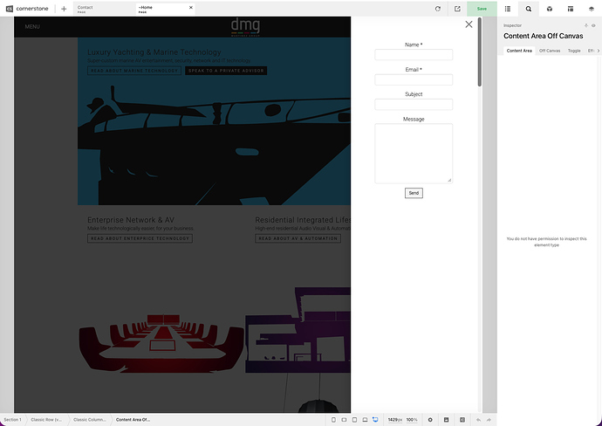Show more inspector tabs with chevron
This screenshot has height=426, width=602.
click(x=599, y=51)
